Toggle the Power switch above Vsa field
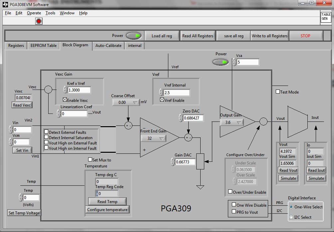The height and width of the screenshot is (232, 334). click(x=220, y=62)
